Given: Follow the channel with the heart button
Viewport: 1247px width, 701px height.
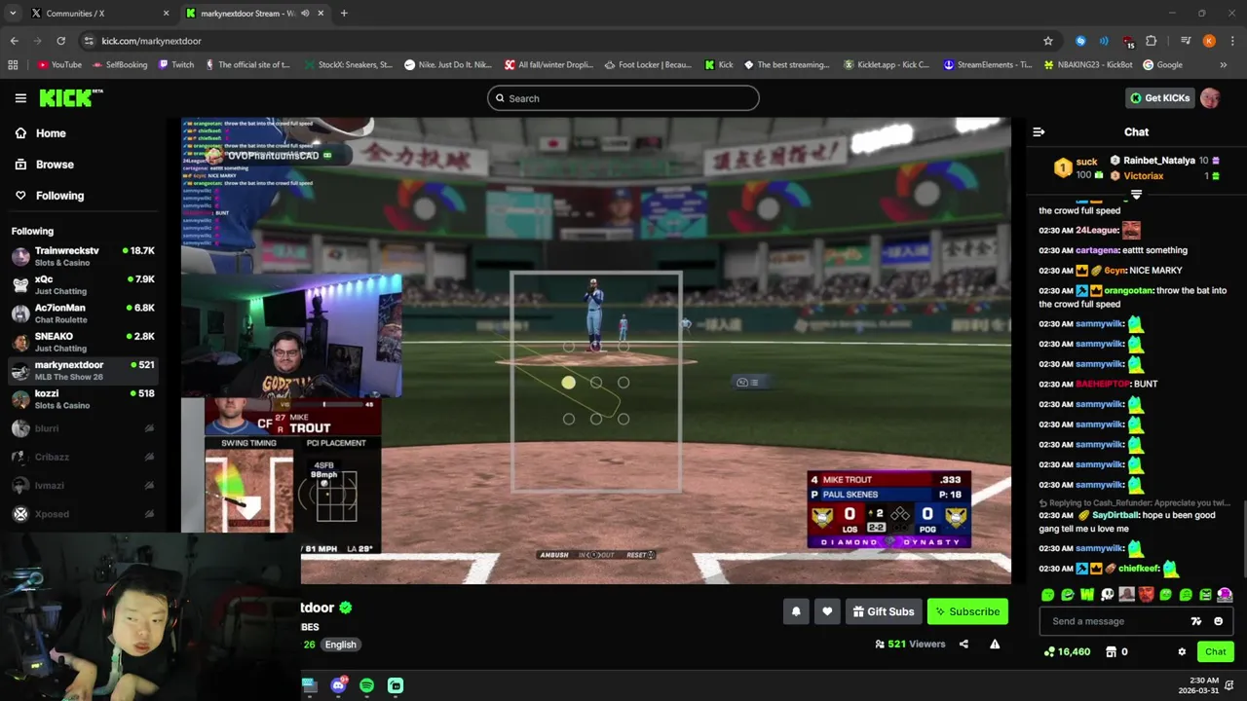Looking at the screenshot, I should (827, 611).
